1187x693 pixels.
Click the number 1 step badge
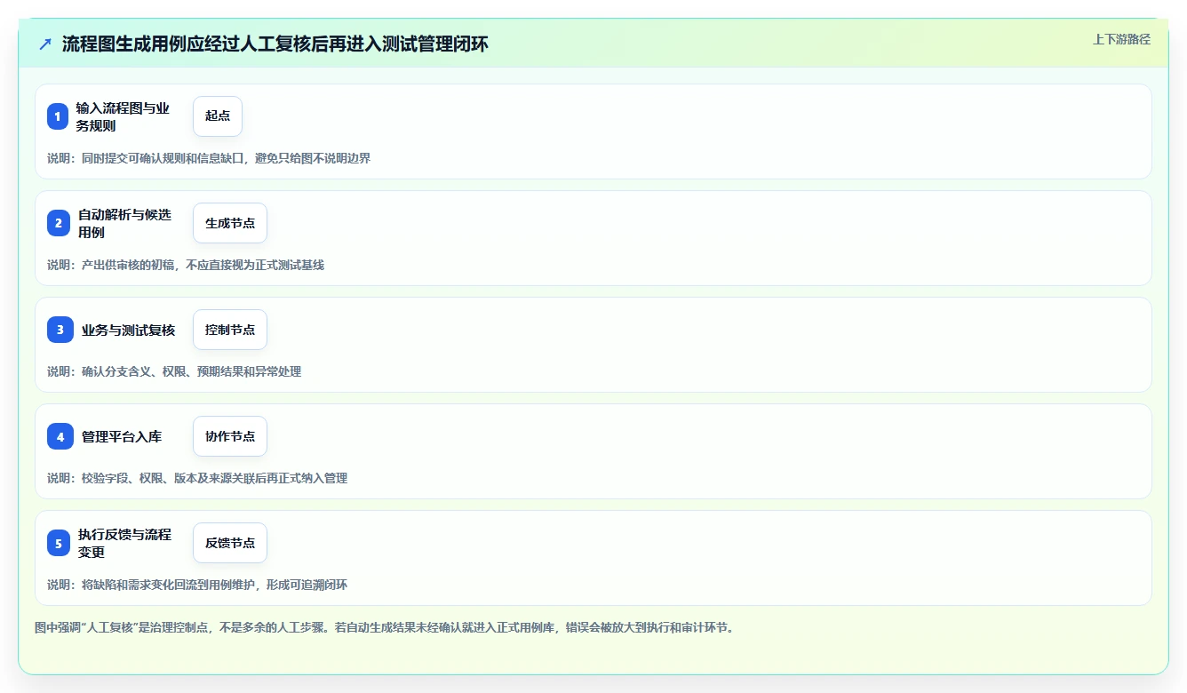point(58,116)
